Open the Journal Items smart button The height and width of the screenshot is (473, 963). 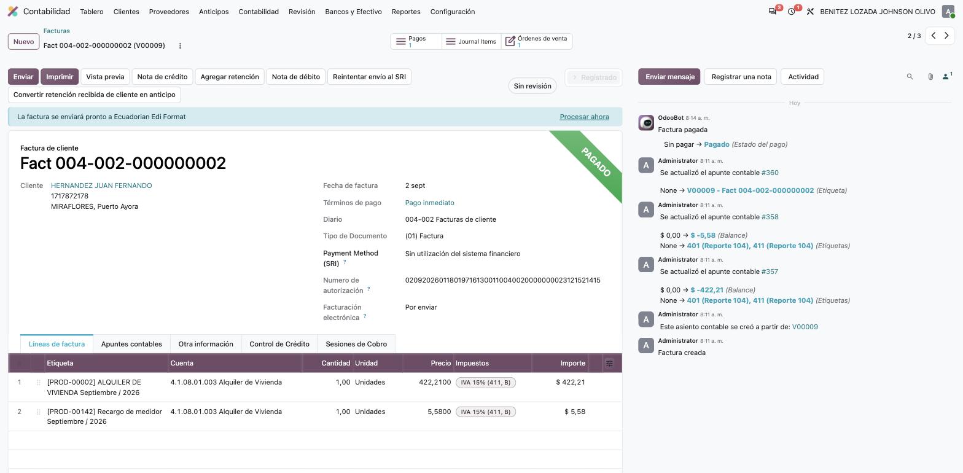click(x=471, y=42)
